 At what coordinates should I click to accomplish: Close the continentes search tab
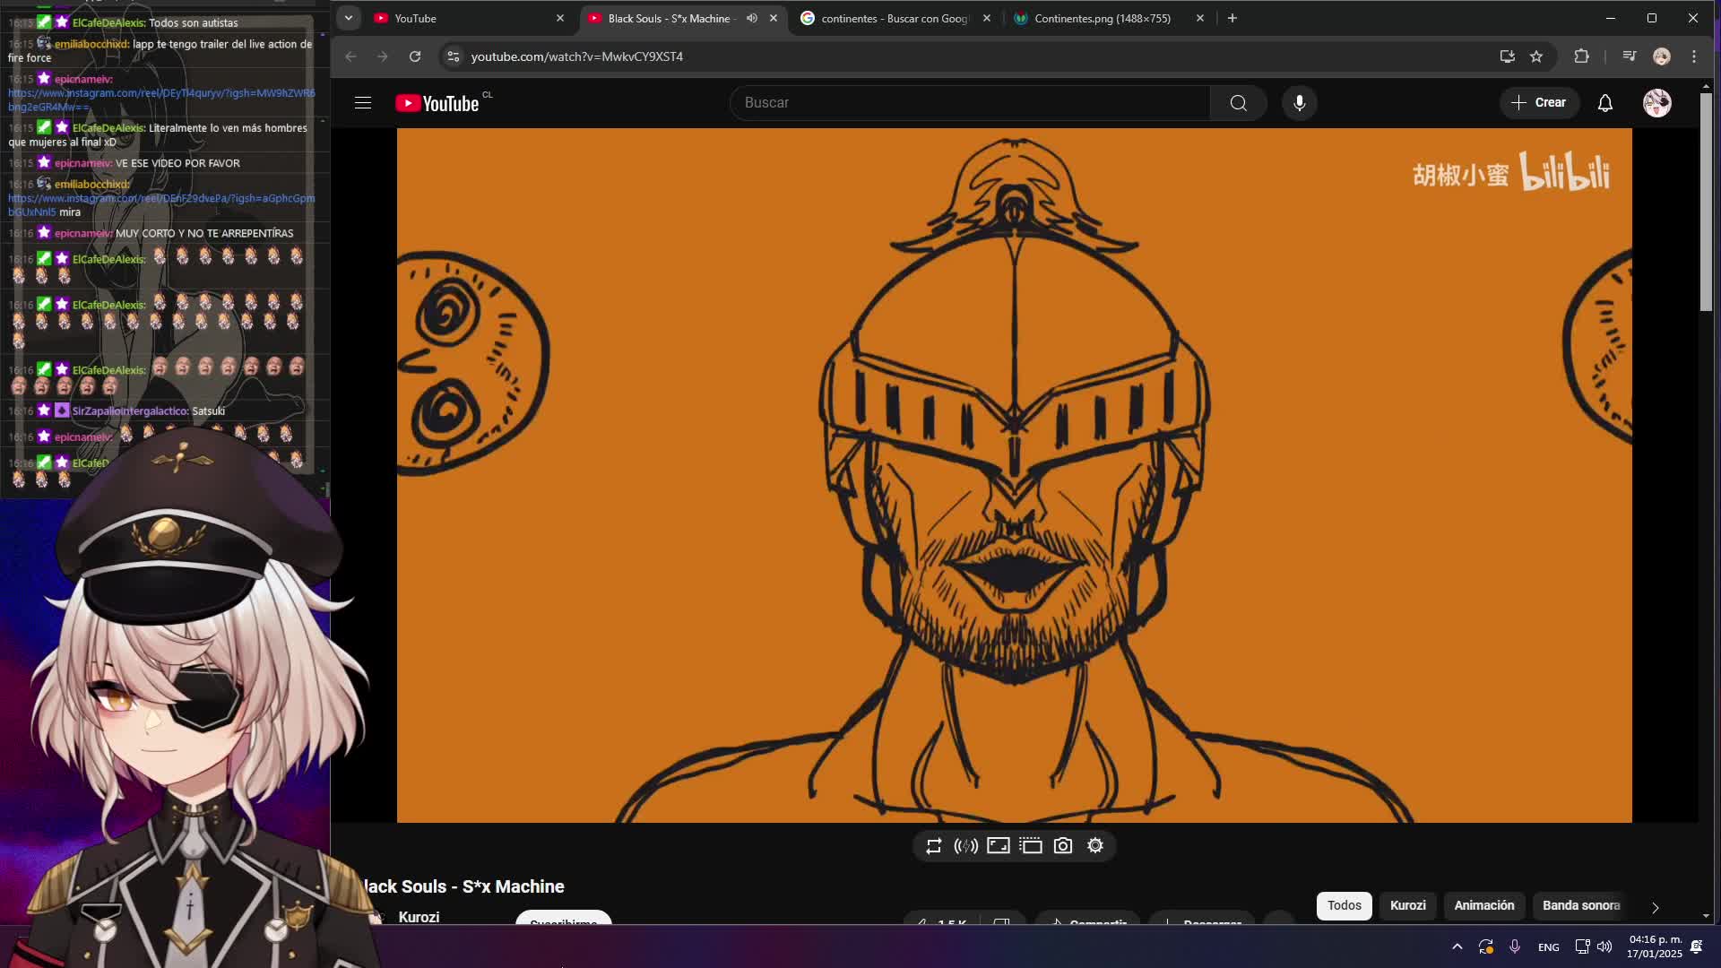click(987, 18)
